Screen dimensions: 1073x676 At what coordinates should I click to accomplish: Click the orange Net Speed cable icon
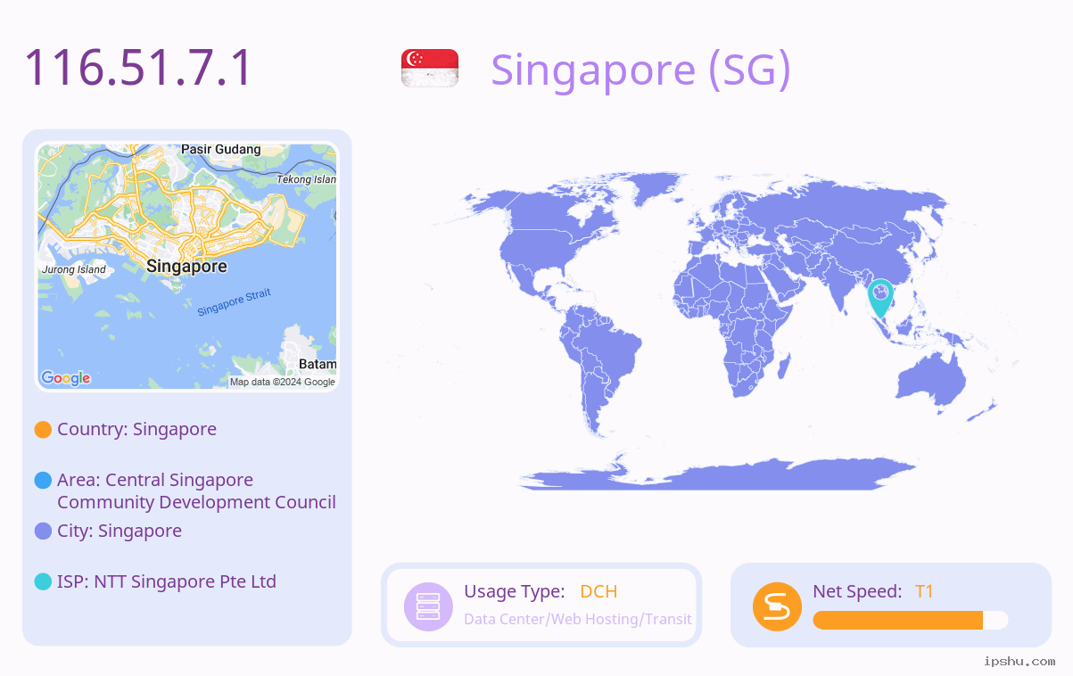click(x=777, y=606)
